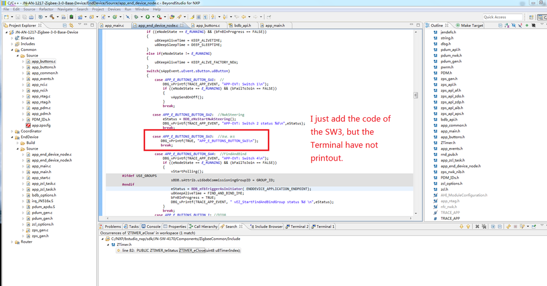The height and width of the screenshot is (286, 547).
Task: Click the Build hammer icon
Action: click(52, 17)
